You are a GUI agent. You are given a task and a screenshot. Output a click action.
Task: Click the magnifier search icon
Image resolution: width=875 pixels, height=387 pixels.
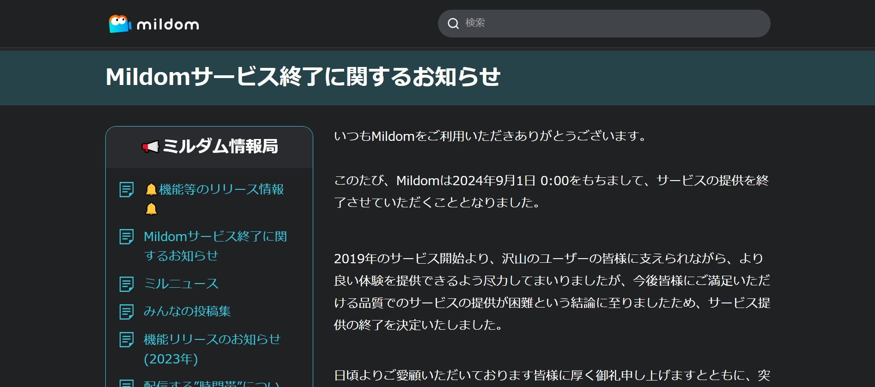tap(454, 24)
